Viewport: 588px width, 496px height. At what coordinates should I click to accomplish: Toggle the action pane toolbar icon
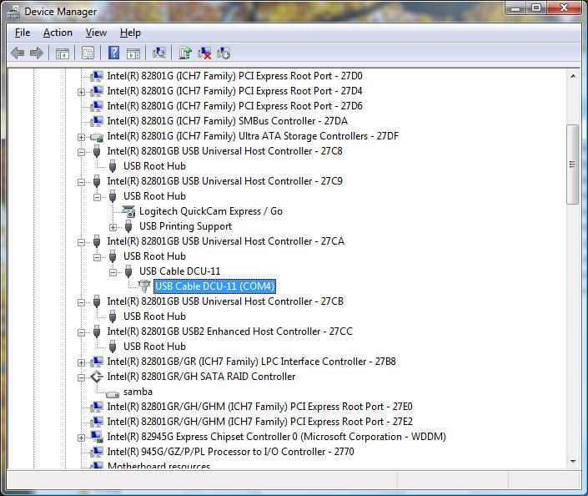pos(133,53)
